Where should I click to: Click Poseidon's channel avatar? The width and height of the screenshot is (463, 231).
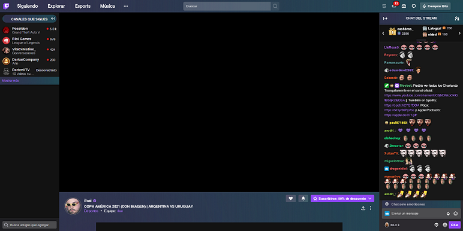pos(6,31)
